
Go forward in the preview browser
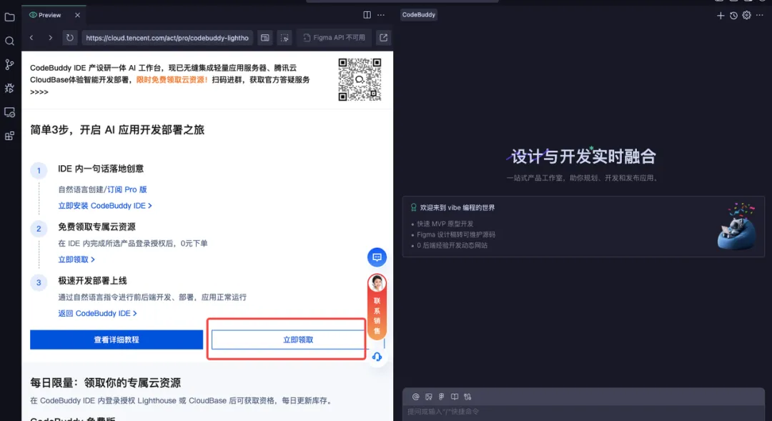click(50, 37)
